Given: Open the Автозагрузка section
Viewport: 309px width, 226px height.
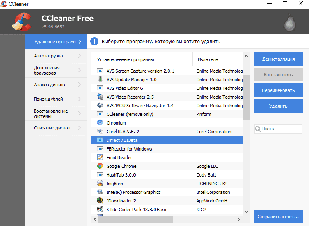Looking at the screenshot, I should pyautogui.click(x=56, y=56).
